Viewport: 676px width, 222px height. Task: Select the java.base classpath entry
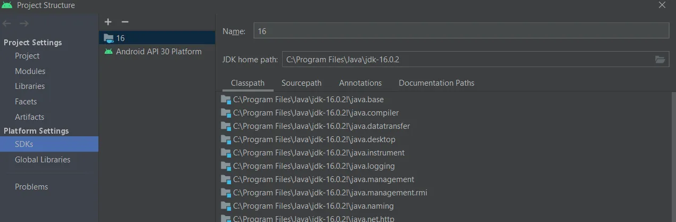point(308,100)
